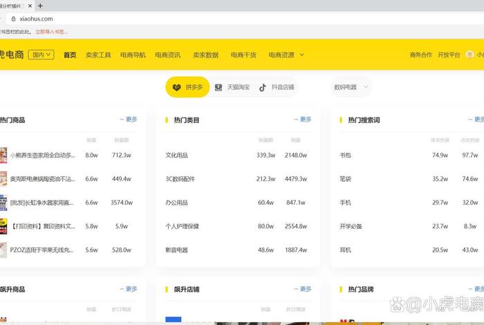
Task: Open the 打印资料 product thumbnail
Action: tap(3, 226)
